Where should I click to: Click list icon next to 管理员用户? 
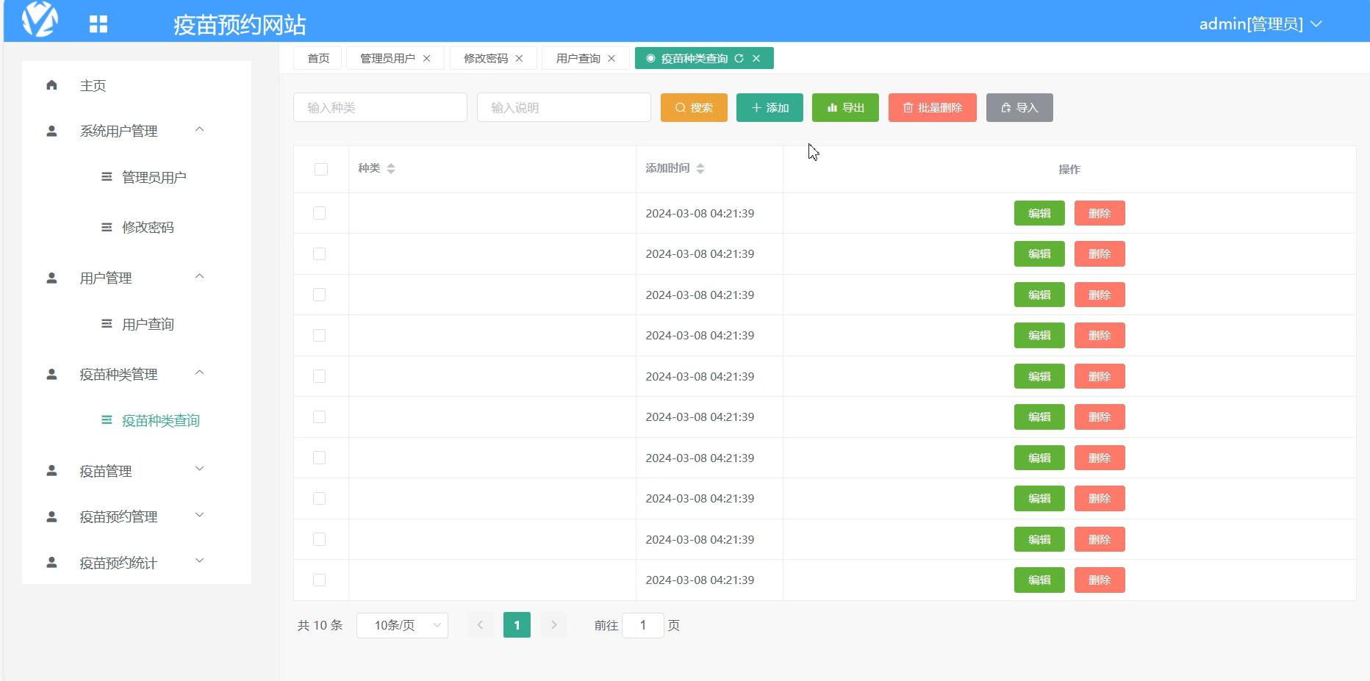pos(107,177)
